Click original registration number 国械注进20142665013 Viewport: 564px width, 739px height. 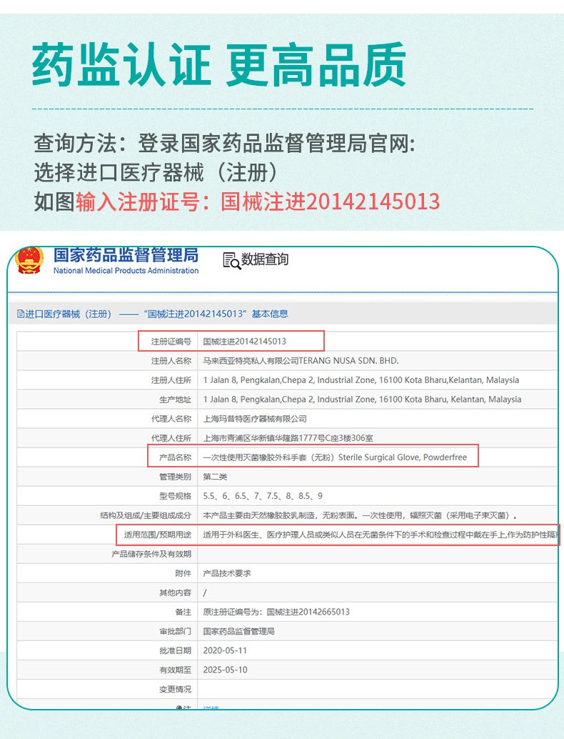pyautogui.click(x=308, y=612)
